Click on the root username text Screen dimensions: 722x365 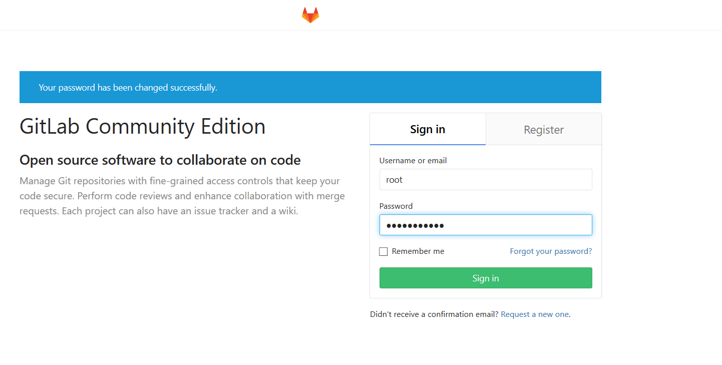[395, 180]
